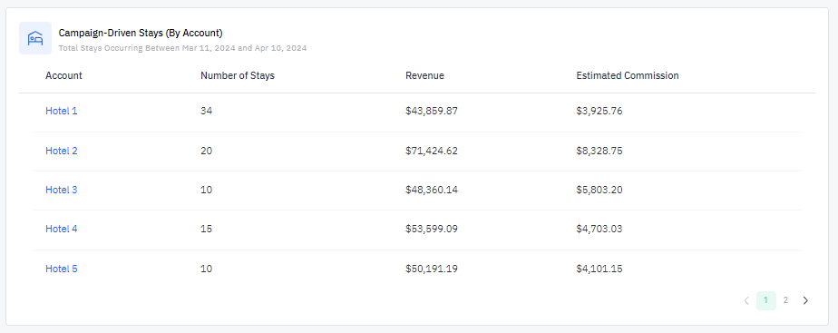Screen dimensions: 838x333
Task: Click revenue value $71,424.62
Action: pos(432,151)
